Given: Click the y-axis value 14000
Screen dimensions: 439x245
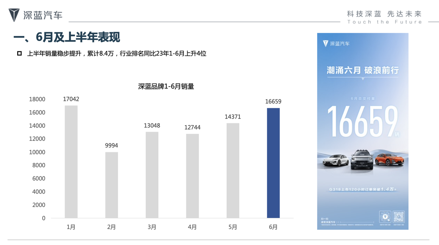Looking at the screenshot, I should click(x=37, y=126).
